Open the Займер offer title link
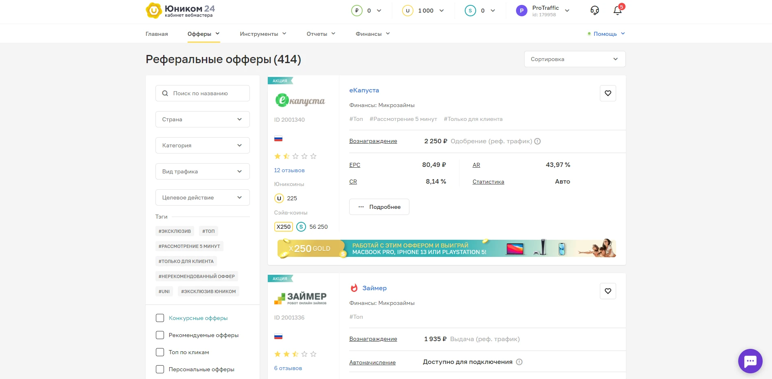 [x=374, y=288]
